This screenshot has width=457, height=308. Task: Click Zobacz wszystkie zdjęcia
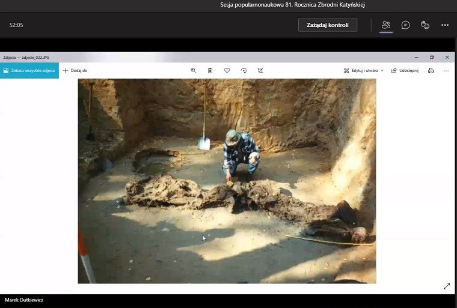(29, 70)
